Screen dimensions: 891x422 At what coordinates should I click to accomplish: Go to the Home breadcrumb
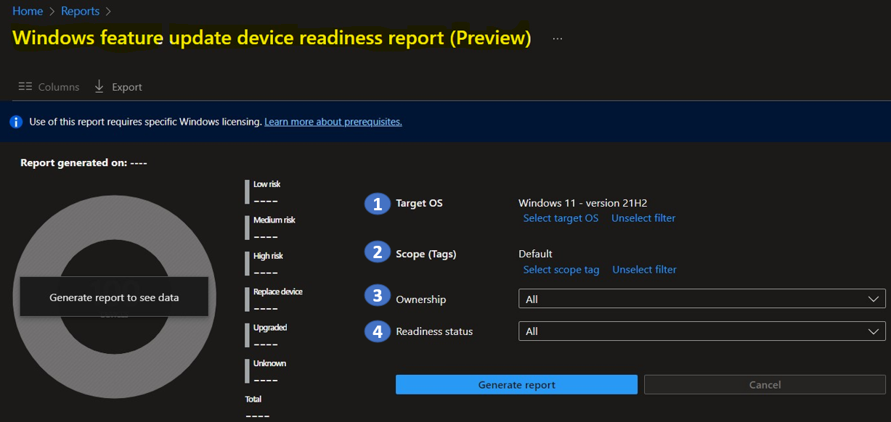pyautogui.click(x=28, y=11)
